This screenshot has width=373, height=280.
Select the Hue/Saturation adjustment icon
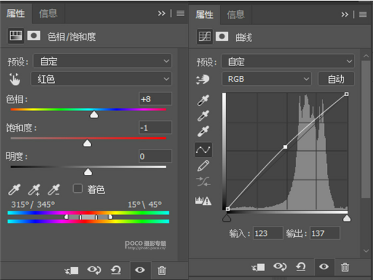point(16,36)
